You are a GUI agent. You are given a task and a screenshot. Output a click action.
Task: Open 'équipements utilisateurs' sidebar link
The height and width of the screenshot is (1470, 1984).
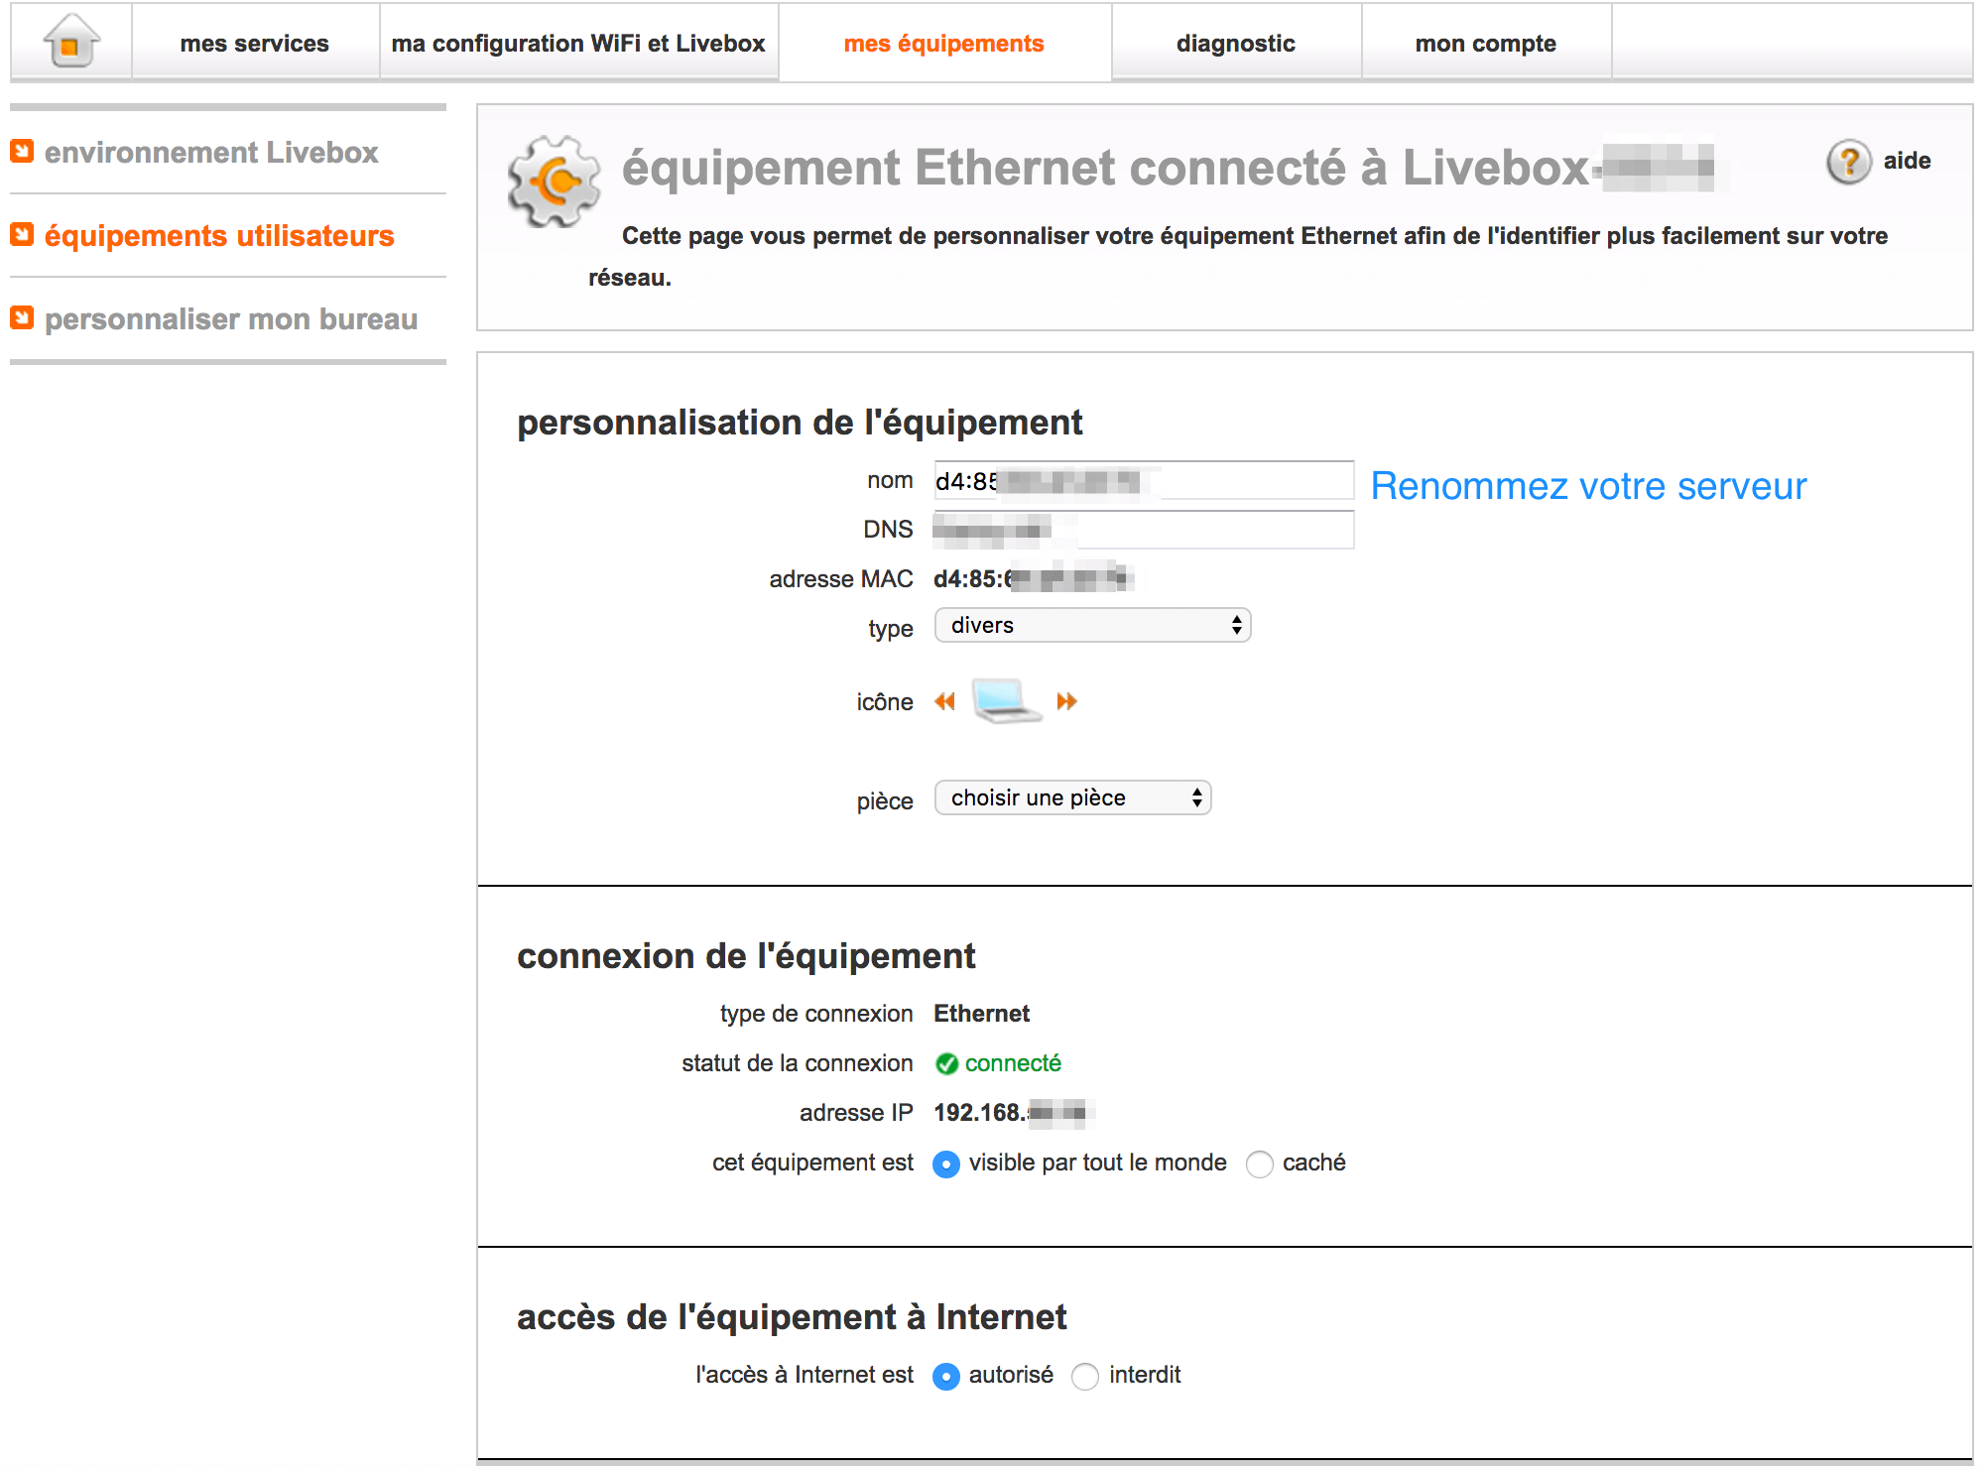(219, 236)
